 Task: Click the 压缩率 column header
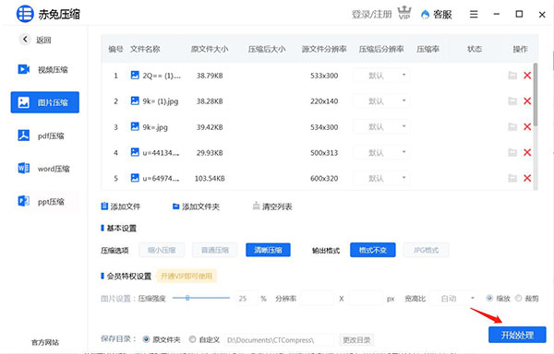tap(428, 49)
